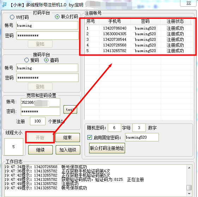
Task: Click 接码平台 account field with baoming
Action: [x=47, y=68]
